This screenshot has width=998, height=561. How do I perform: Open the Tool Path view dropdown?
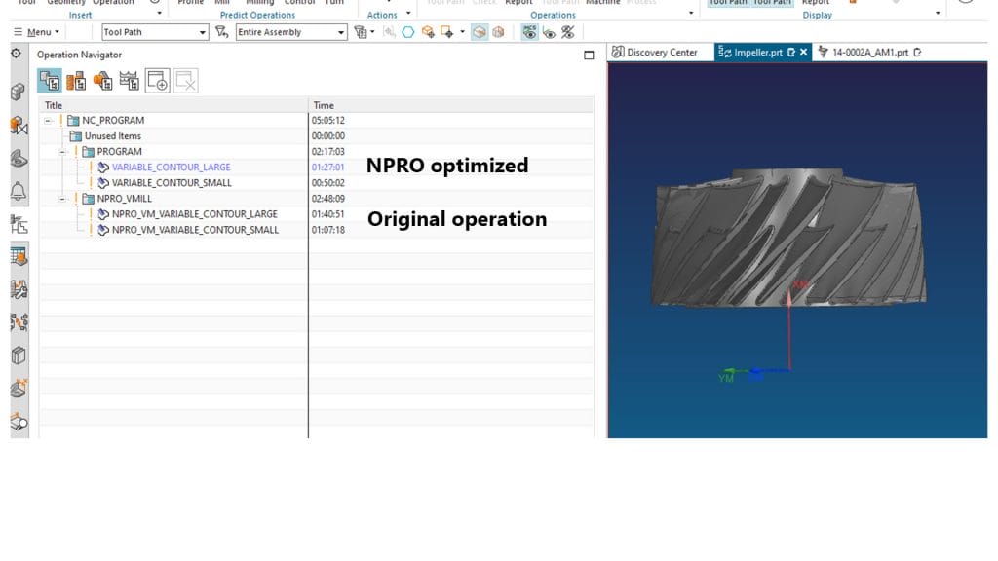pos(200,32)
